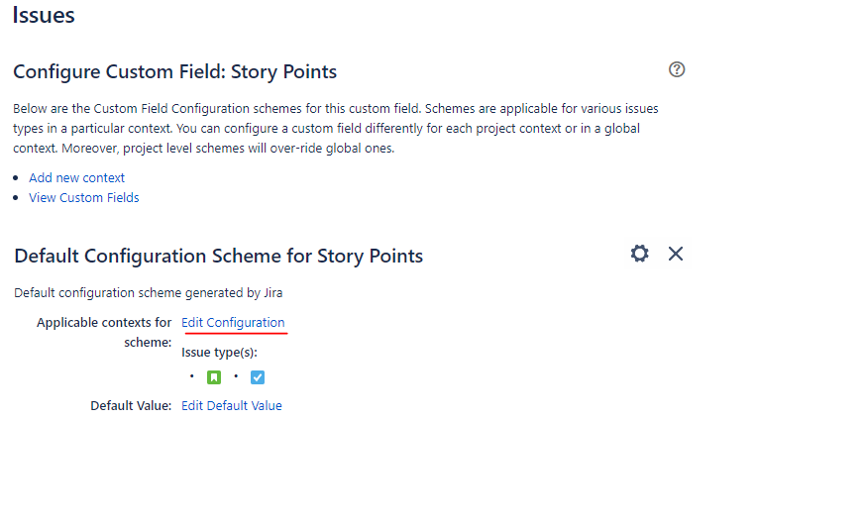Open the Edit Configuration link

[x=233, y=322]
